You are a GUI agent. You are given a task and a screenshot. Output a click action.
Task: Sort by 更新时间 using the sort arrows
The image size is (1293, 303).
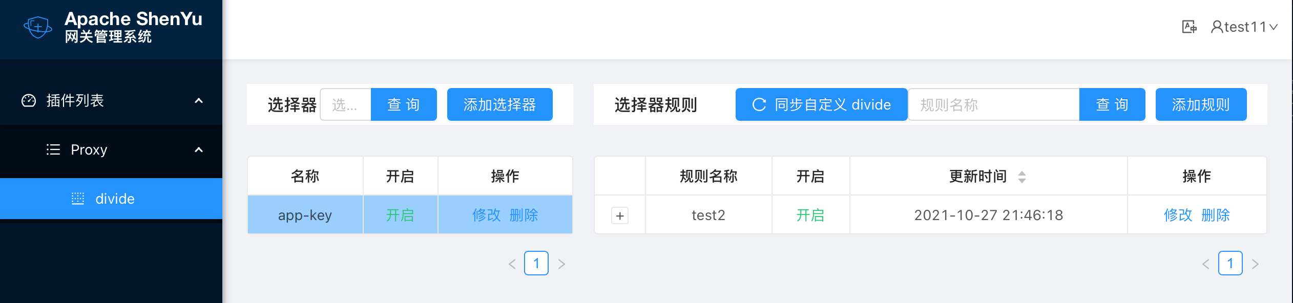(1022, 177)
